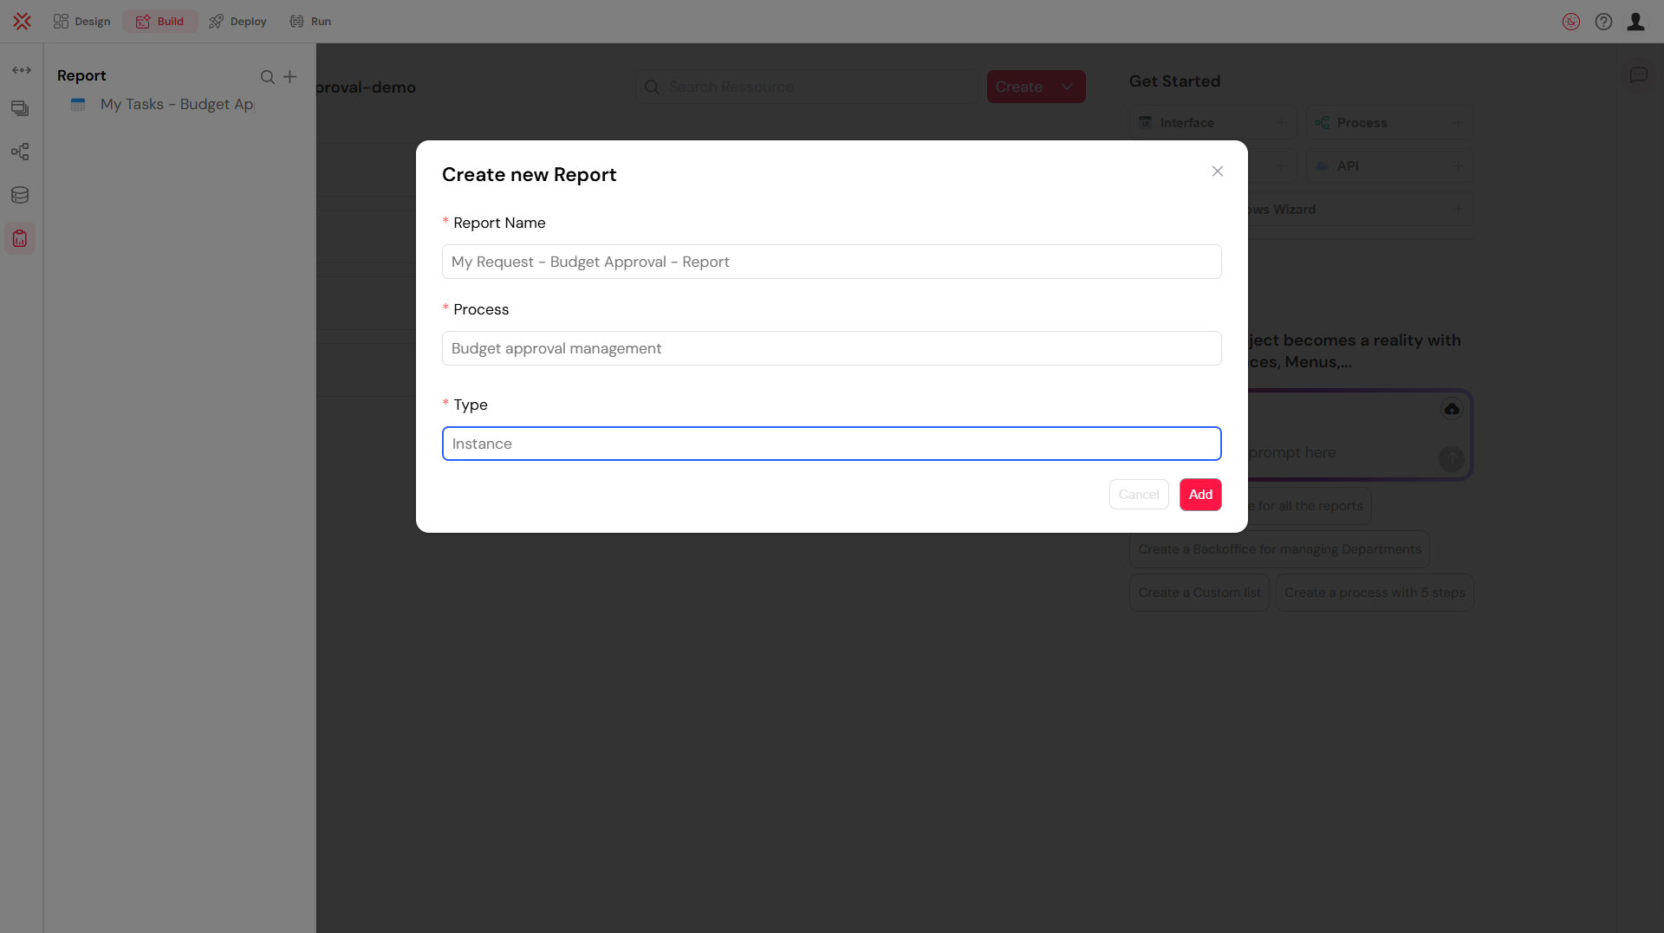The image size is (1664, 933).
Task: Click the Report Name input field
Action: click(x=831, y=261)
